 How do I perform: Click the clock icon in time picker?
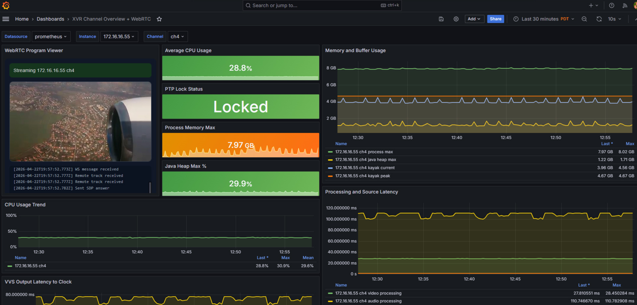[x=516, y=19]
